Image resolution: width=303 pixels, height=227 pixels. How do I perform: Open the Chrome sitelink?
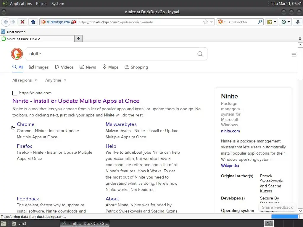25,124
